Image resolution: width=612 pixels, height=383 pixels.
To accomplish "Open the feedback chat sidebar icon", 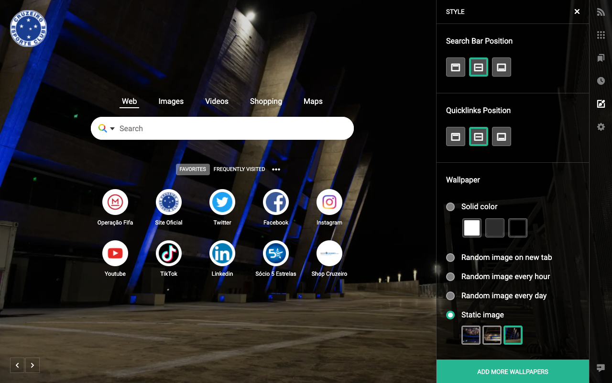I will pyautogui.click(x=601, y=368).
